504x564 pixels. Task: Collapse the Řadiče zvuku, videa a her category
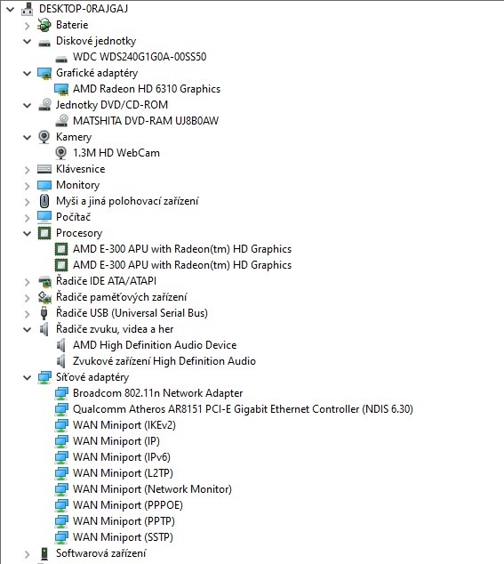click(27, 329)
